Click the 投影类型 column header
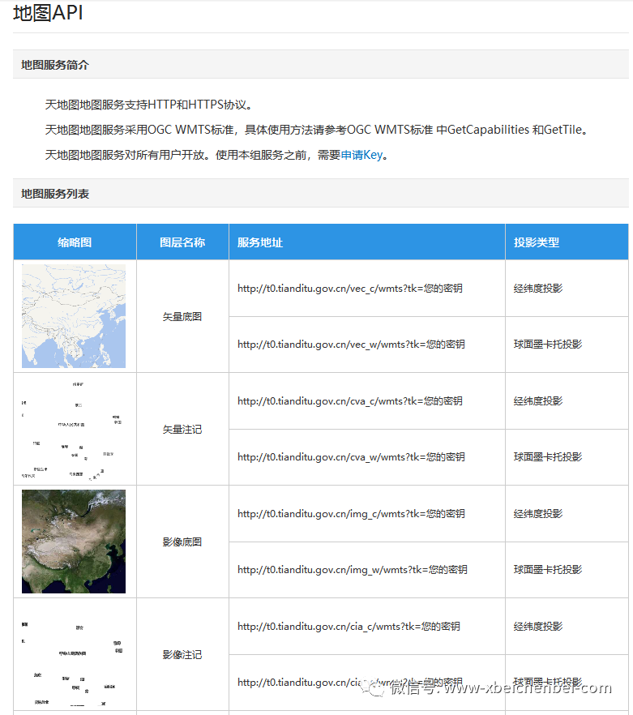The image size is (633, 715). tap(567, 242)
